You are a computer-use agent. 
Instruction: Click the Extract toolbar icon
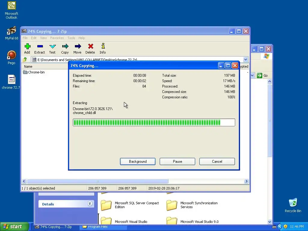40,48
